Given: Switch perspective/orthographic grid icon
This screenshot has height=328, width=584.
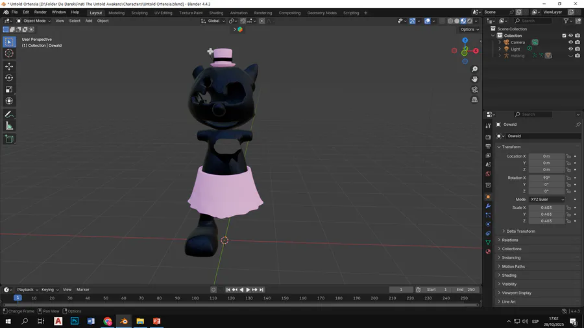Looking at the screenshot, I should pos(474,100).
